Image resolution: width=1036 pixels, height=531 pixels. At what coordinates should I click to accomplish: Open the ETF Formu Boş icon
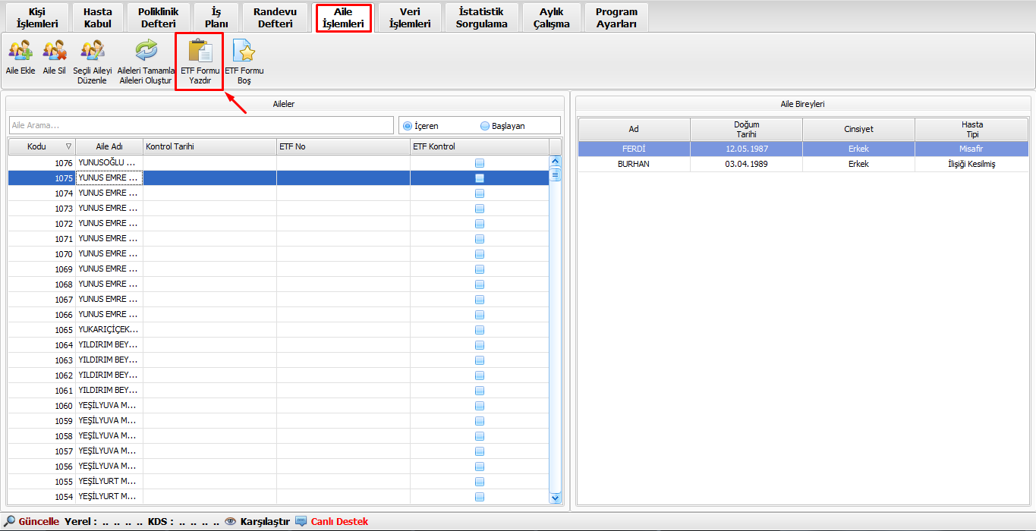(244, 52)
